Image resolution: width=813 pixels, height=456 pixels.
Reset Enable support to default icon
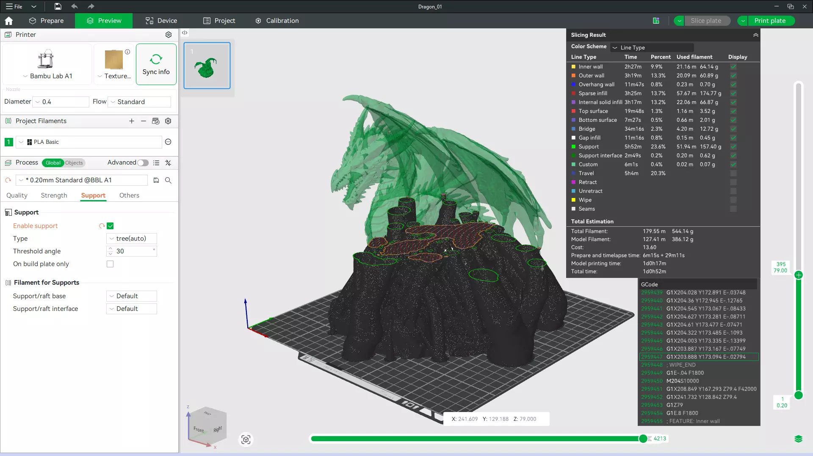(x=102, y=226)
